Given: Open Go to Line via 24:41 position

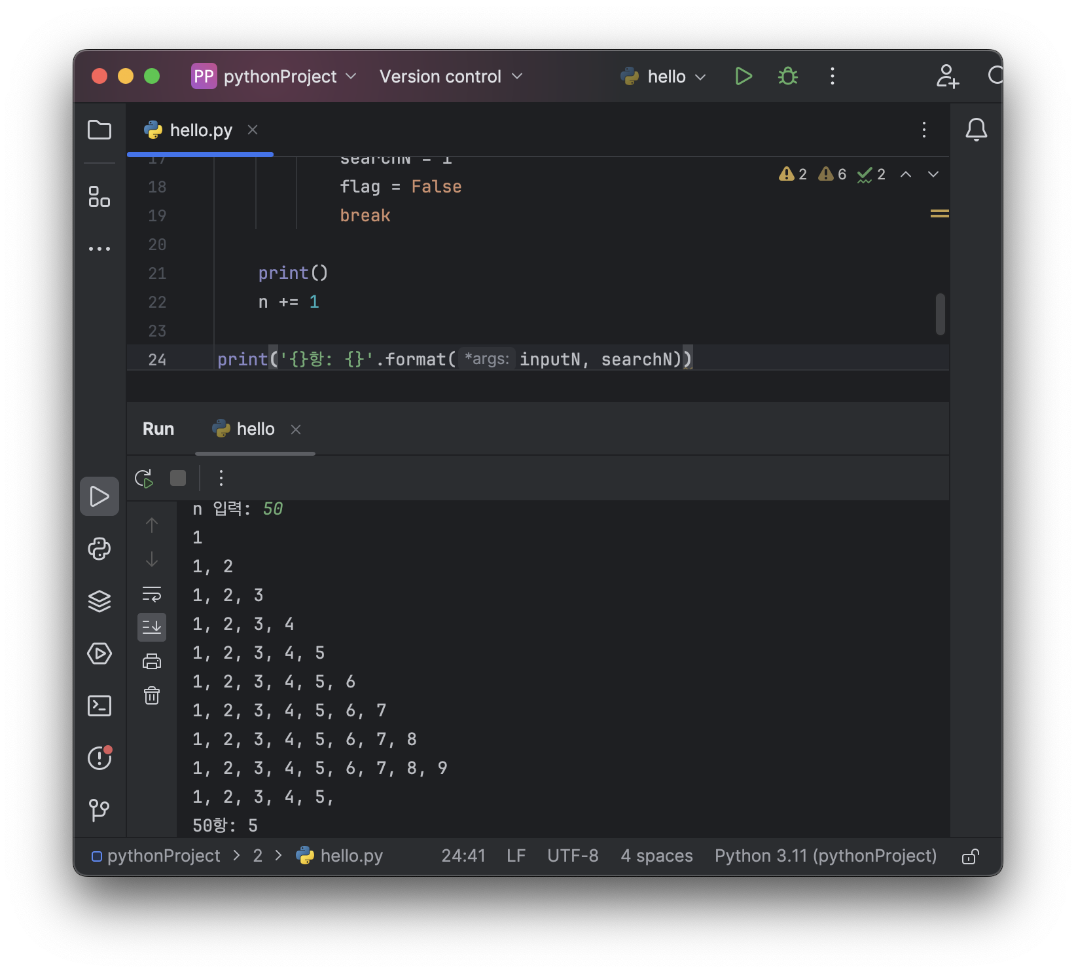Looking at the screenshot, I should coord(463,856).
